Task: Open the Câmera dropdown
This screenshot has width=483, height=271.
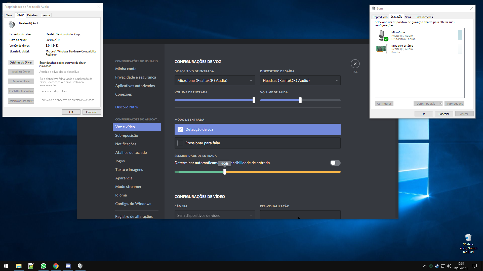Action: pos(215,215)
